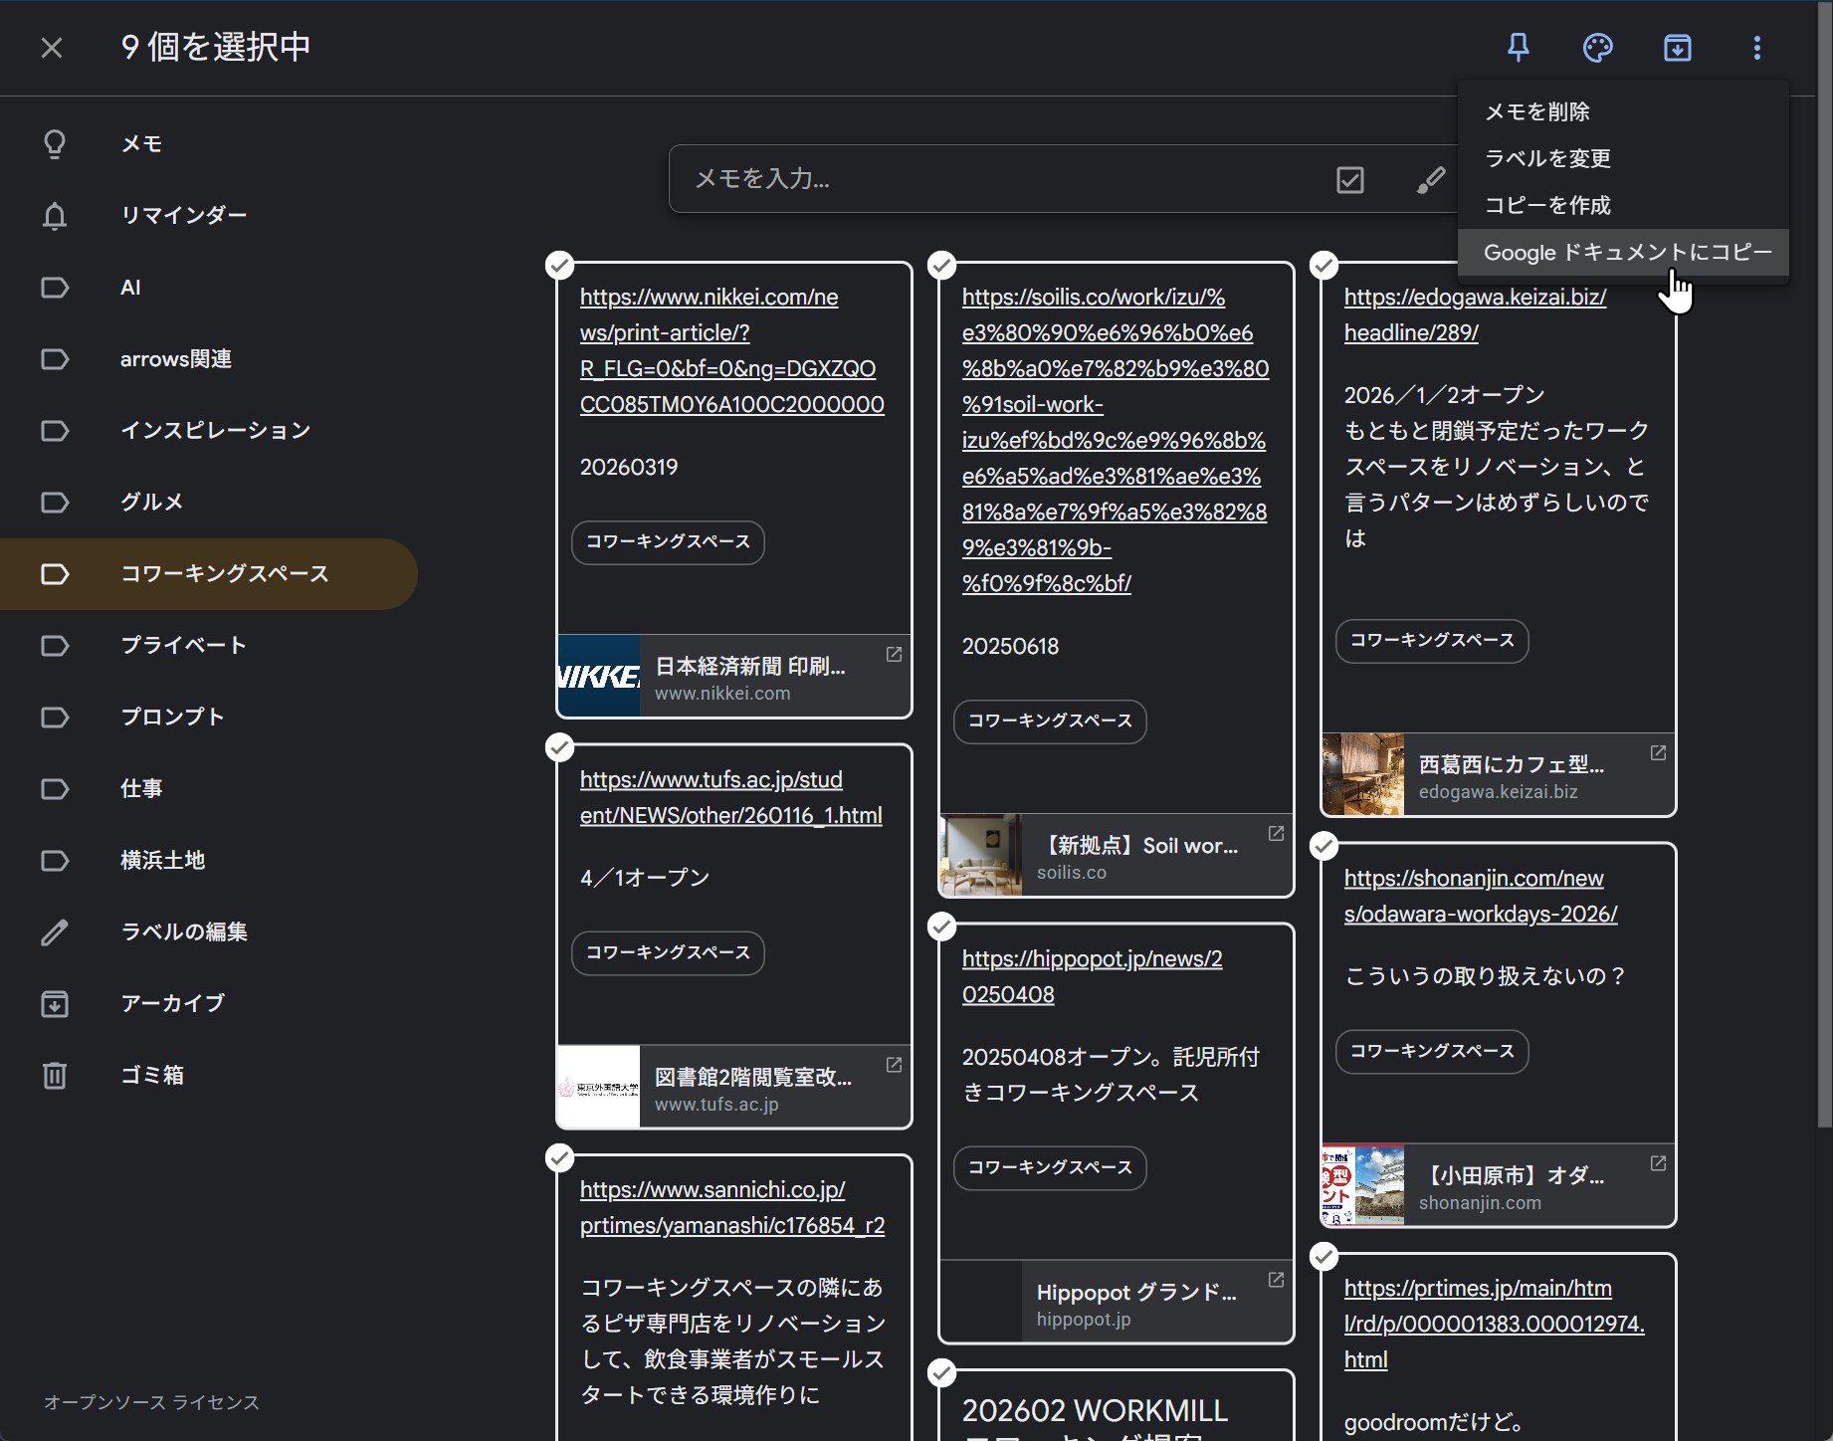The height and width of the screenshot is (1441, 1833).
Task: Deselect the nikkei.com note checkmark
Action: [x=560, y=266]
